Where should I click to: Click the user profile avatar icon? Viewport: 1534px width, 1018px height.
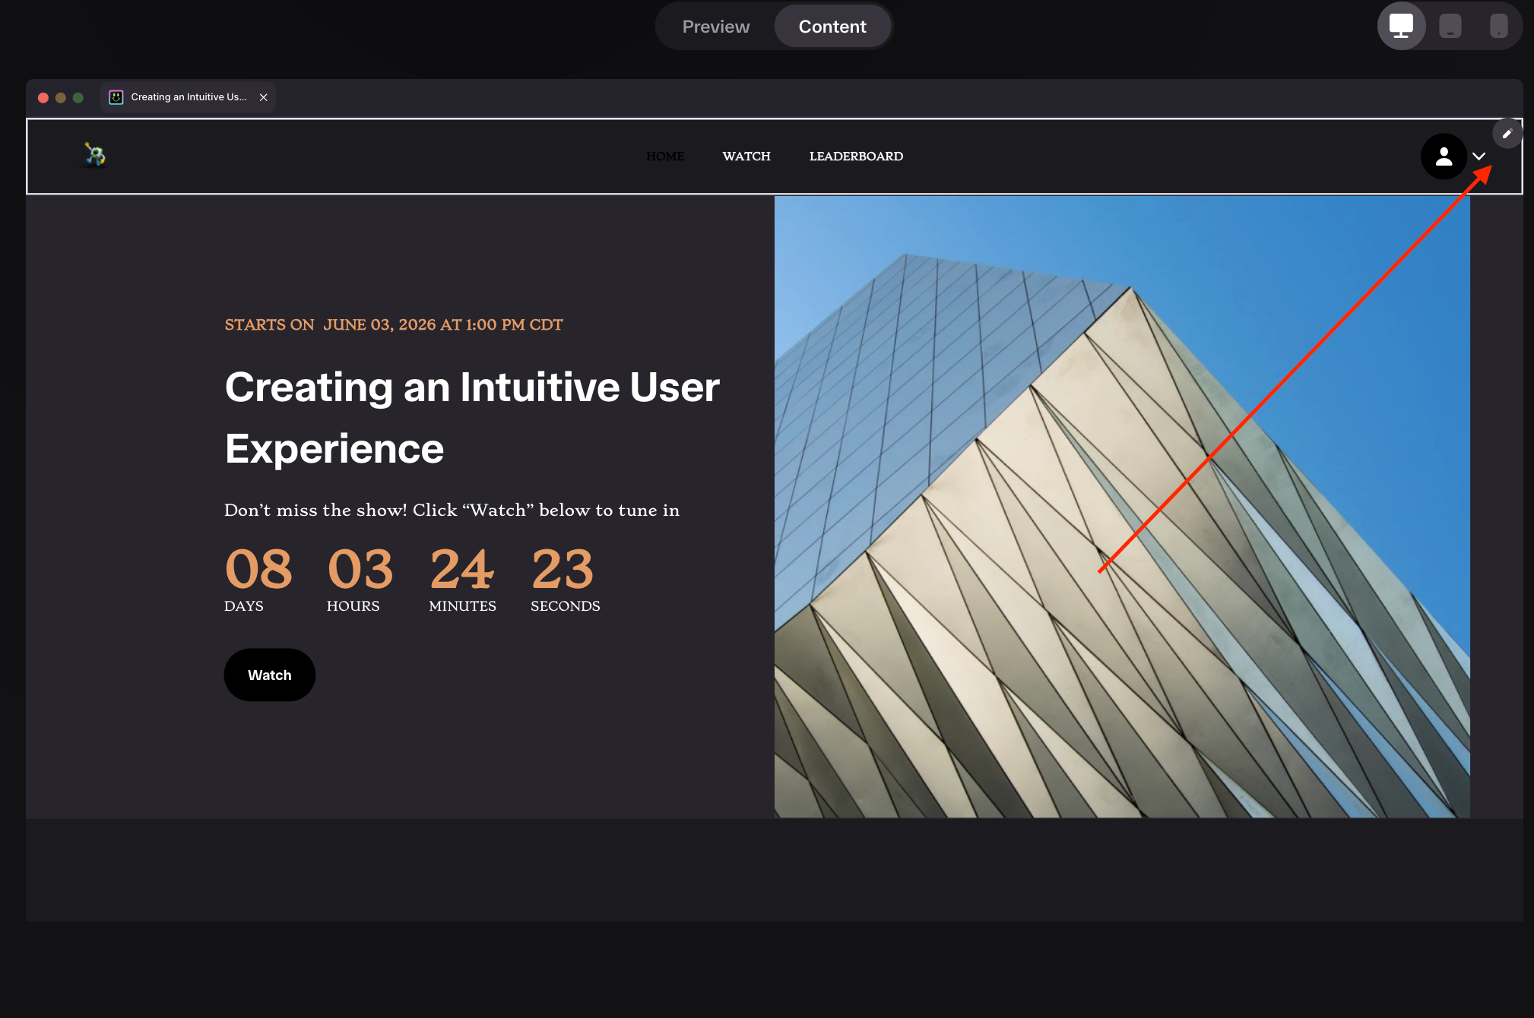point(1444,156)
